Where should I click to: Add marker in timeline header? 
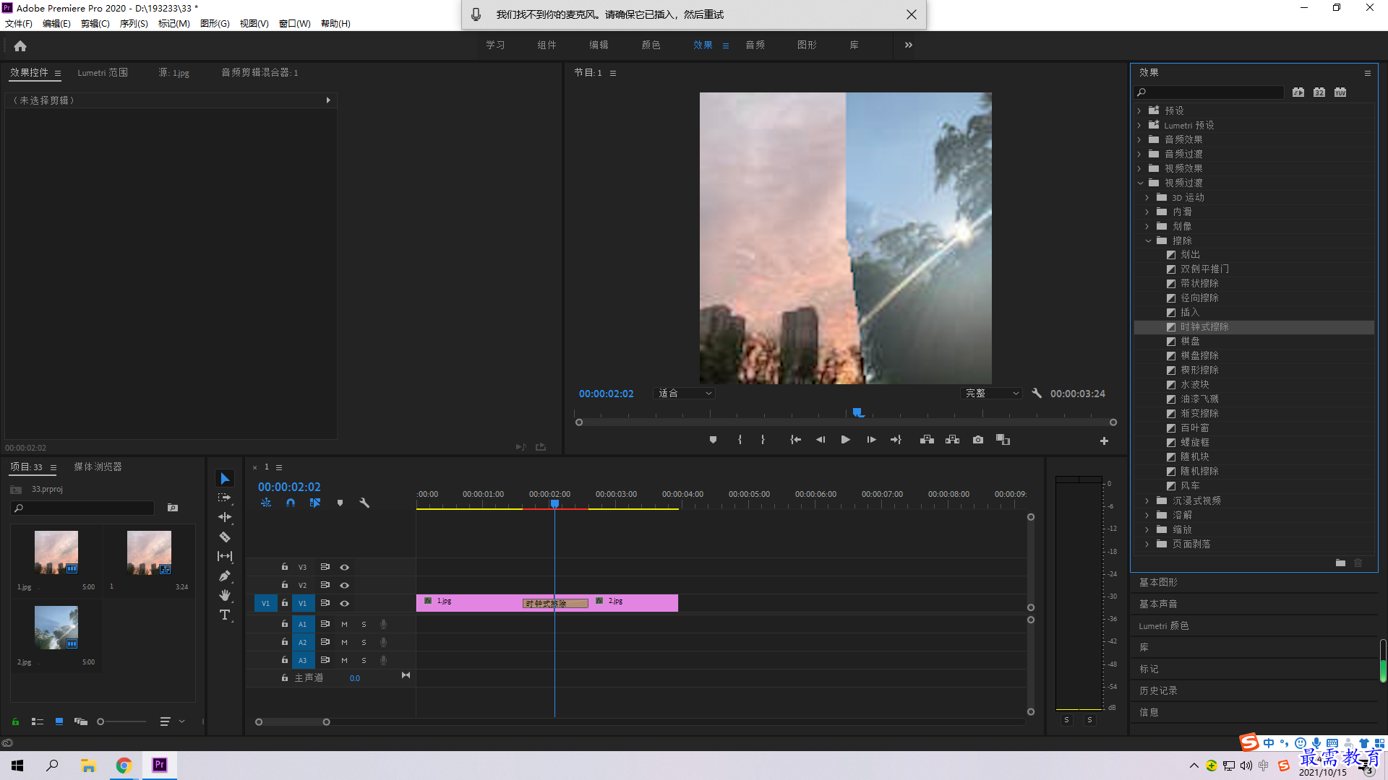(340, 503)
